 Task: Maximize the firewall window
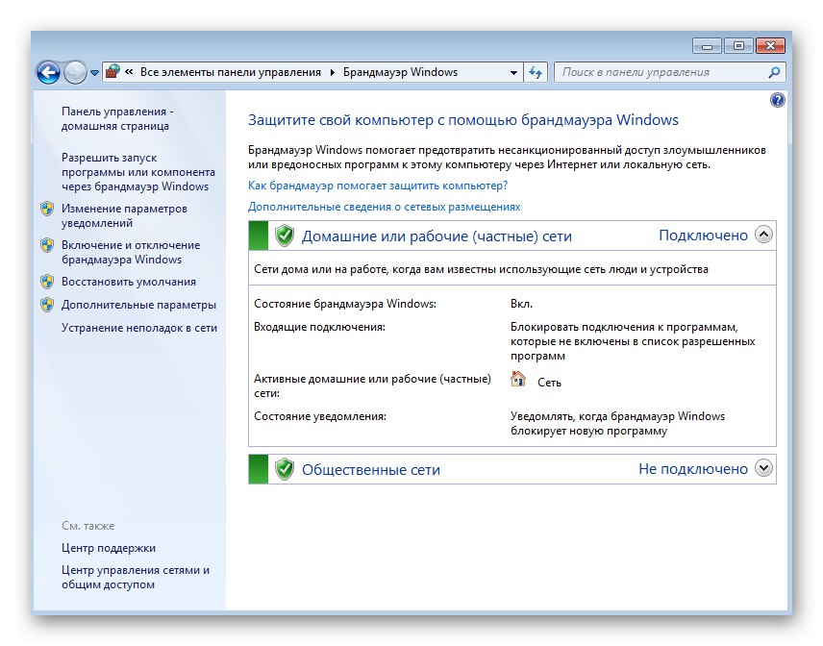point(738,46)
